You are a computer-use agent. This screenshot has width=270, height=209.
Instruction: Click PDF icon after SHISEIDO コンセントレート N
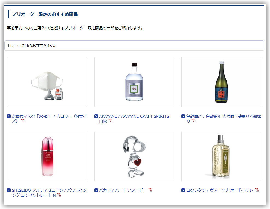[59, 195]
